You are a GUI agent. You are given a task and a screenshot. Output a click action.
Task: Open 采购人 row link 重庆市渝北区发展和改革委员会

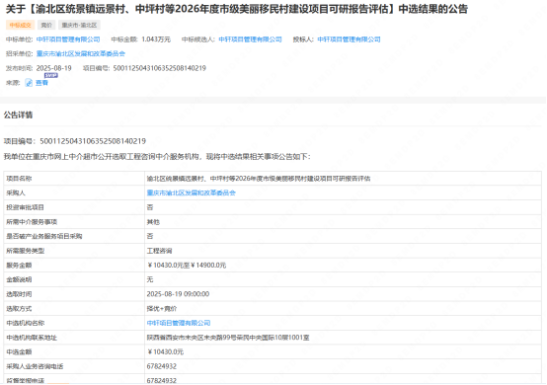pos(192,192)
